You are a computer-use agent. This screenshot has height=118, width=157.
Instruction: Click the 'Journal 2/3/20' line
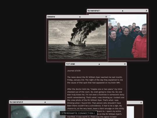(74, 71)
